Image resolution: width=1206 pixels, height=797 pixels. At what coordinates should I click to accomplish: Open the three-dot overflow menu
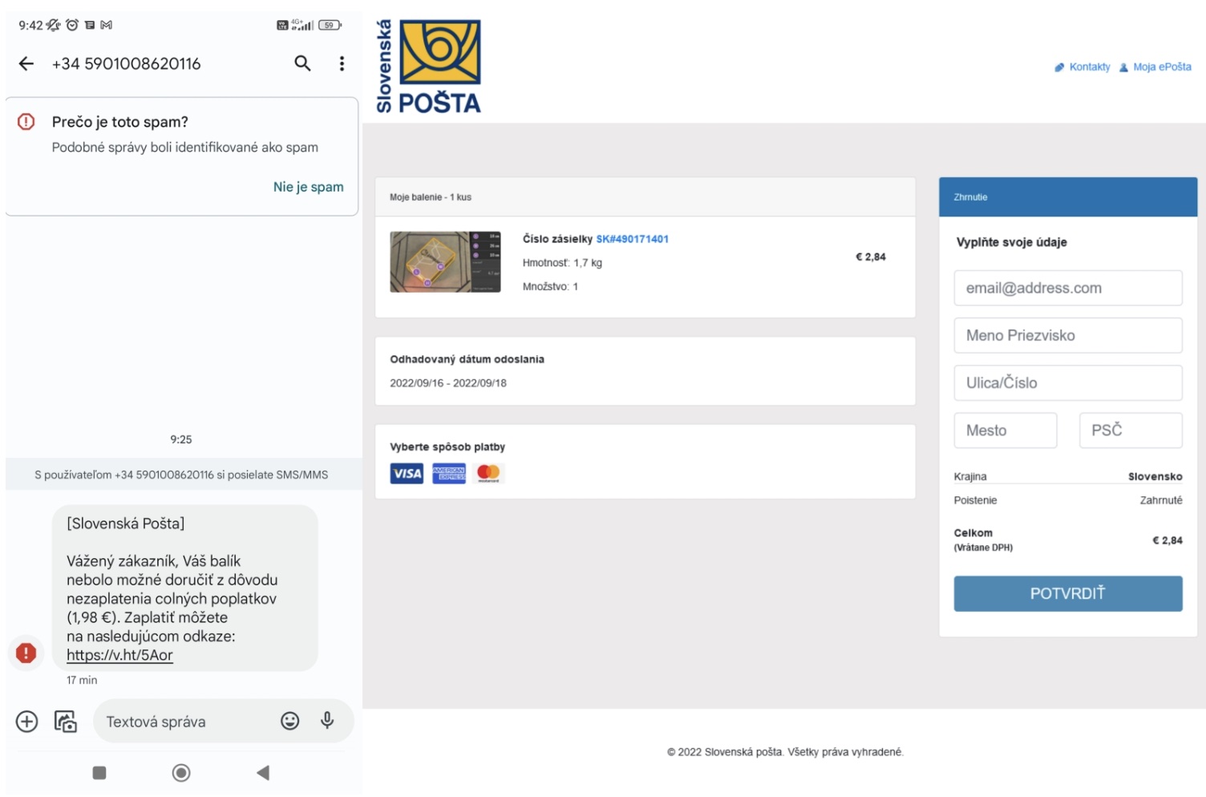click(342, 63)
